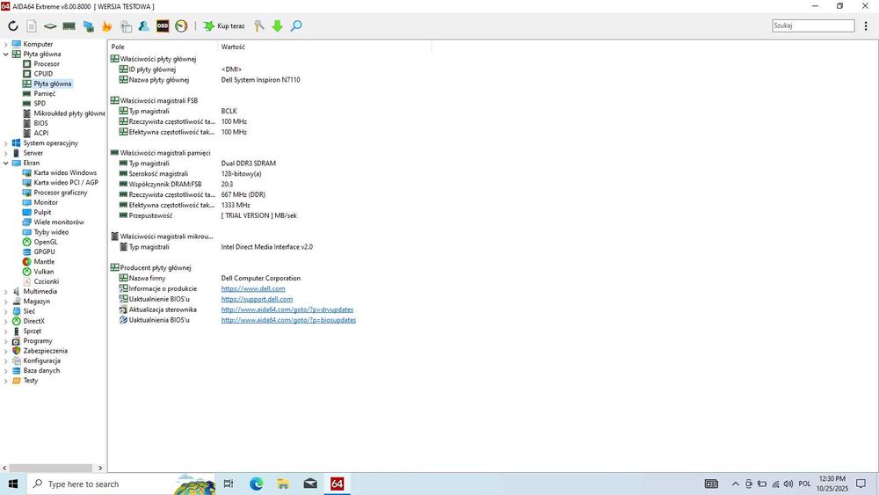Click the Kup teraz buy button
The width and height of the screenshot is (879, 495).
coord(223,25)
